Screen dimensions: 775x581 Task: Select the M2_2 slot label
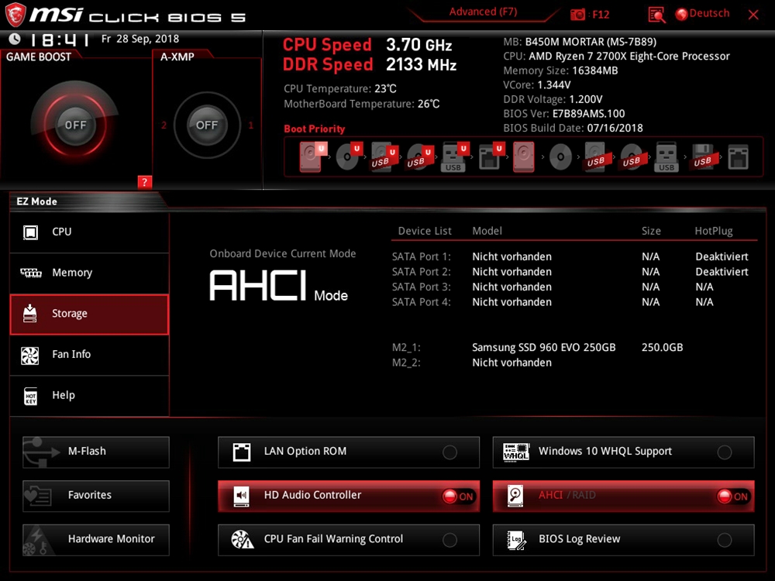pyautogui.click(x=406, y=363)
